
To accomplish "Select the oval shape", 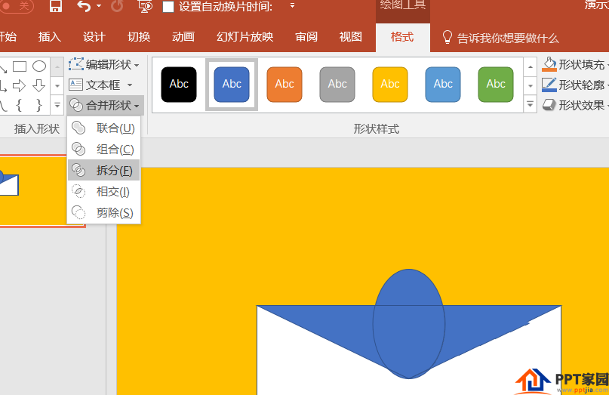I will coord(38,66).
